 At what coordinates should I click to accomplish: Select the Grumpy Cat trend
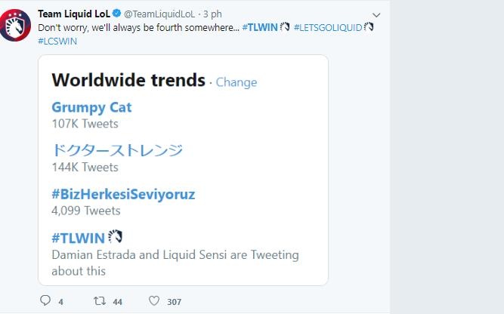[91, 107]
